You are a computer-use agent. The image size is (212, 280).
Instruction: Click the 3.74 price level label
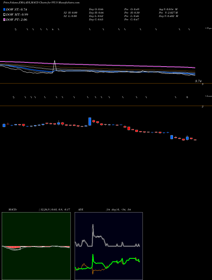pos(198,81)
